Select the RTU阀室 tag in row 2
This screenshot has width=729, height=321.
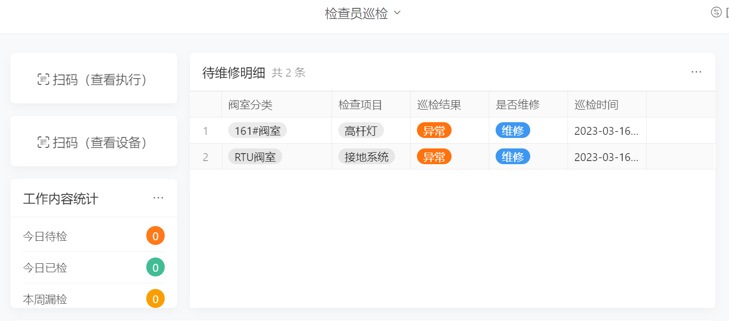tap(255, 157)
